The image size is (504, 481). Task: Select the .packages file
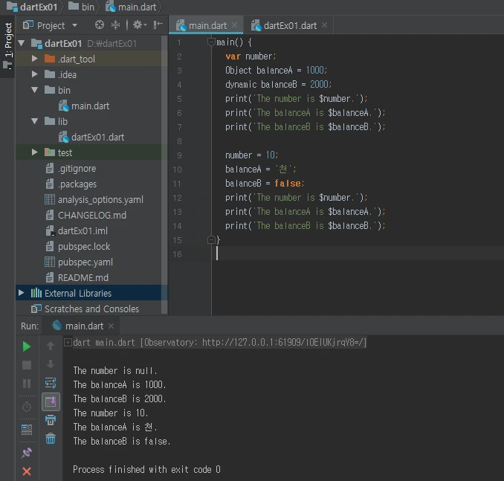71,184
